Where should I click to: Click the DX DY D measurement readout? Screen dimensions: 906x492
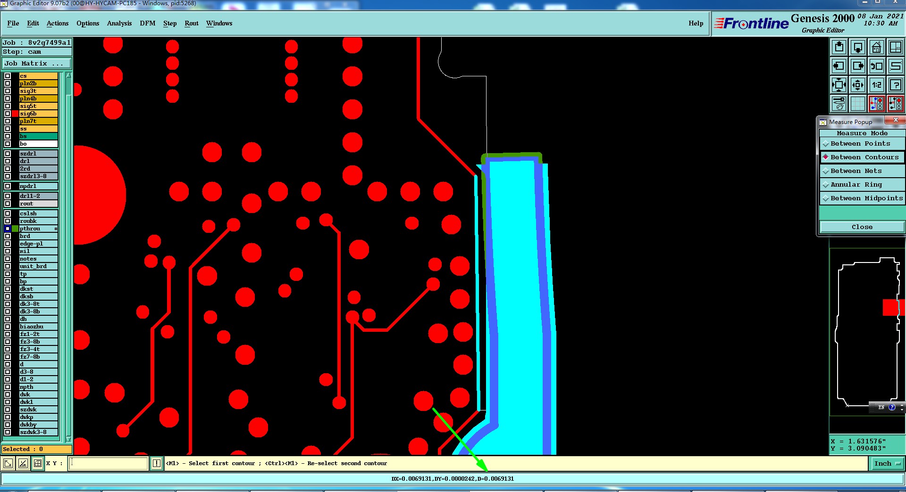pyautogui.click(x=453, y=479)
